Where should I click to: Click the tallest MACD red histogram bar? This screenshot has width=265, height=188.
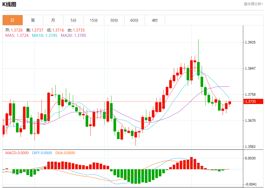click(192, 163)
